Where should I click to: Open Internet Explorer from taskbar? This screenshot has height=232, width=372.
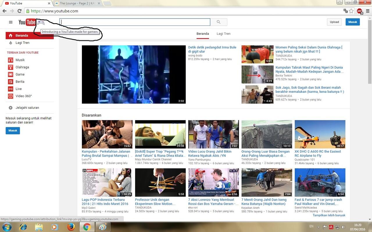pos(23,227)
